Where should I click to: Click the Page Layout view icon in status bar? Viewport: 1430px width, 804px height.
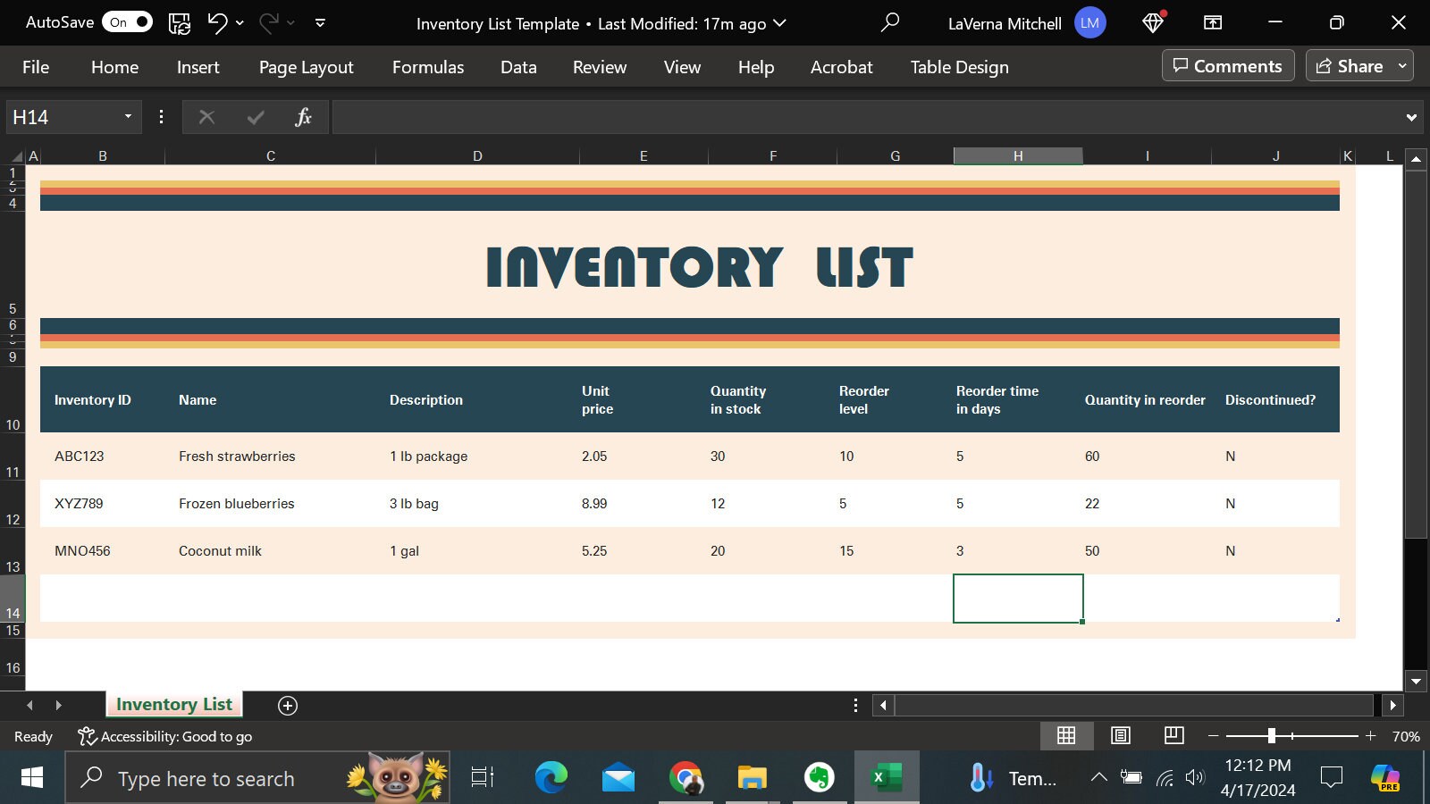[x=1120, y=735]
